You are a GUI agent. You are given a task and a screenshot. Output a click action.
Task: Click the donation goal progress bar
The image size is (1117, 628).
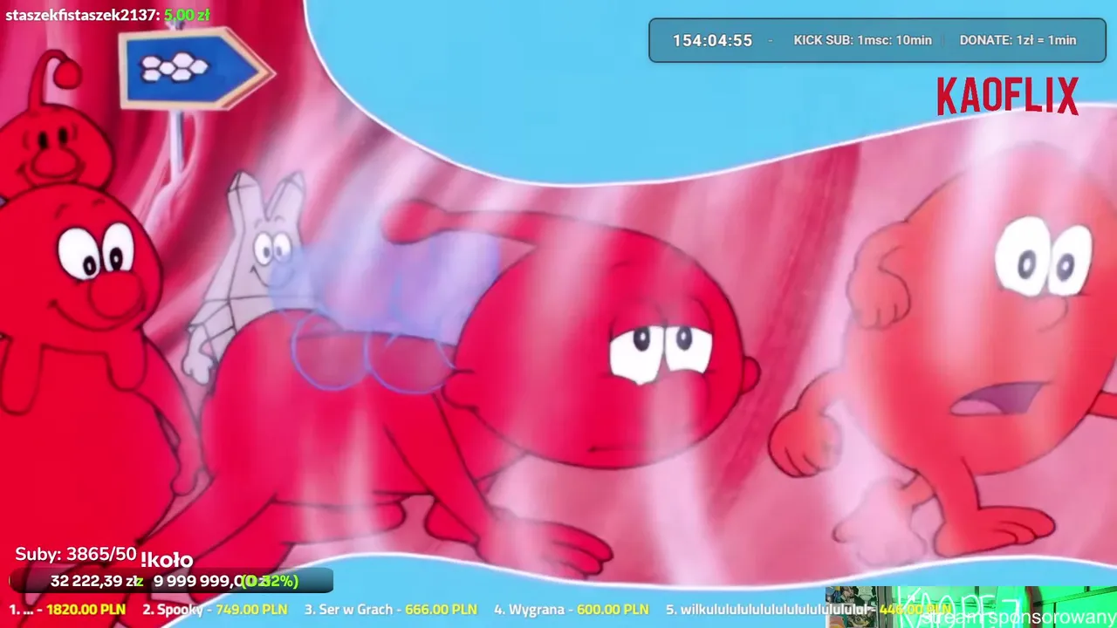coord(171,581)
